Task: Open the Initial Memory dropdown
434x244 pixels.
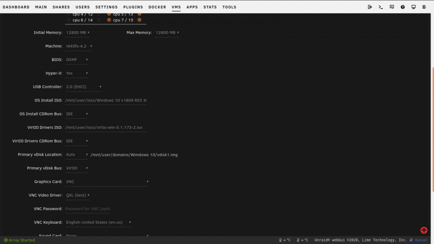Action: pyautogui.click(x=78, y=33)
